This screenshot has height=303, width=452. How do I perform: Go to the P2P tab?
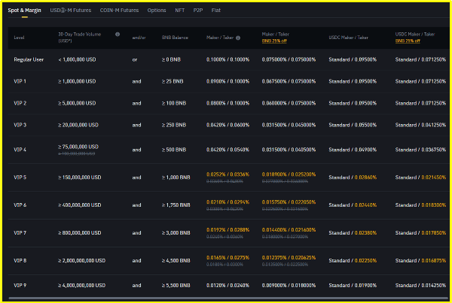[198, 11]
